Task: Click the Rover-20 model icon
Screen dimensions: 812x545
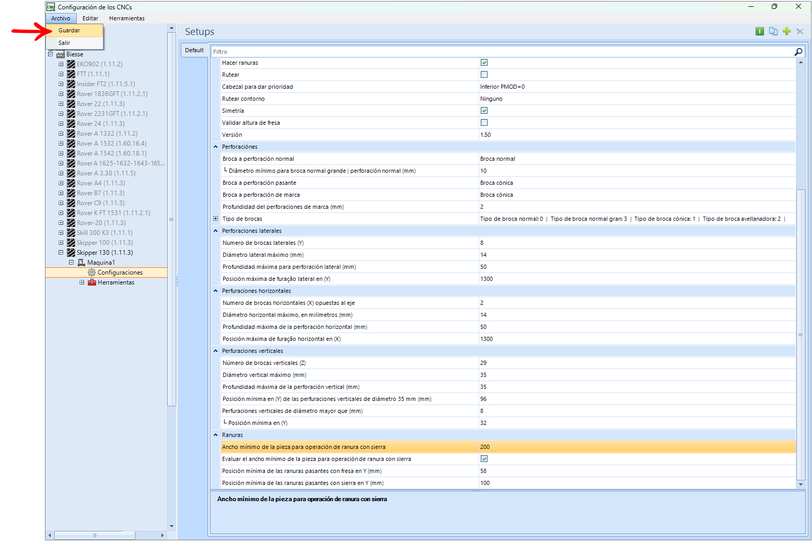Action: 71,223
